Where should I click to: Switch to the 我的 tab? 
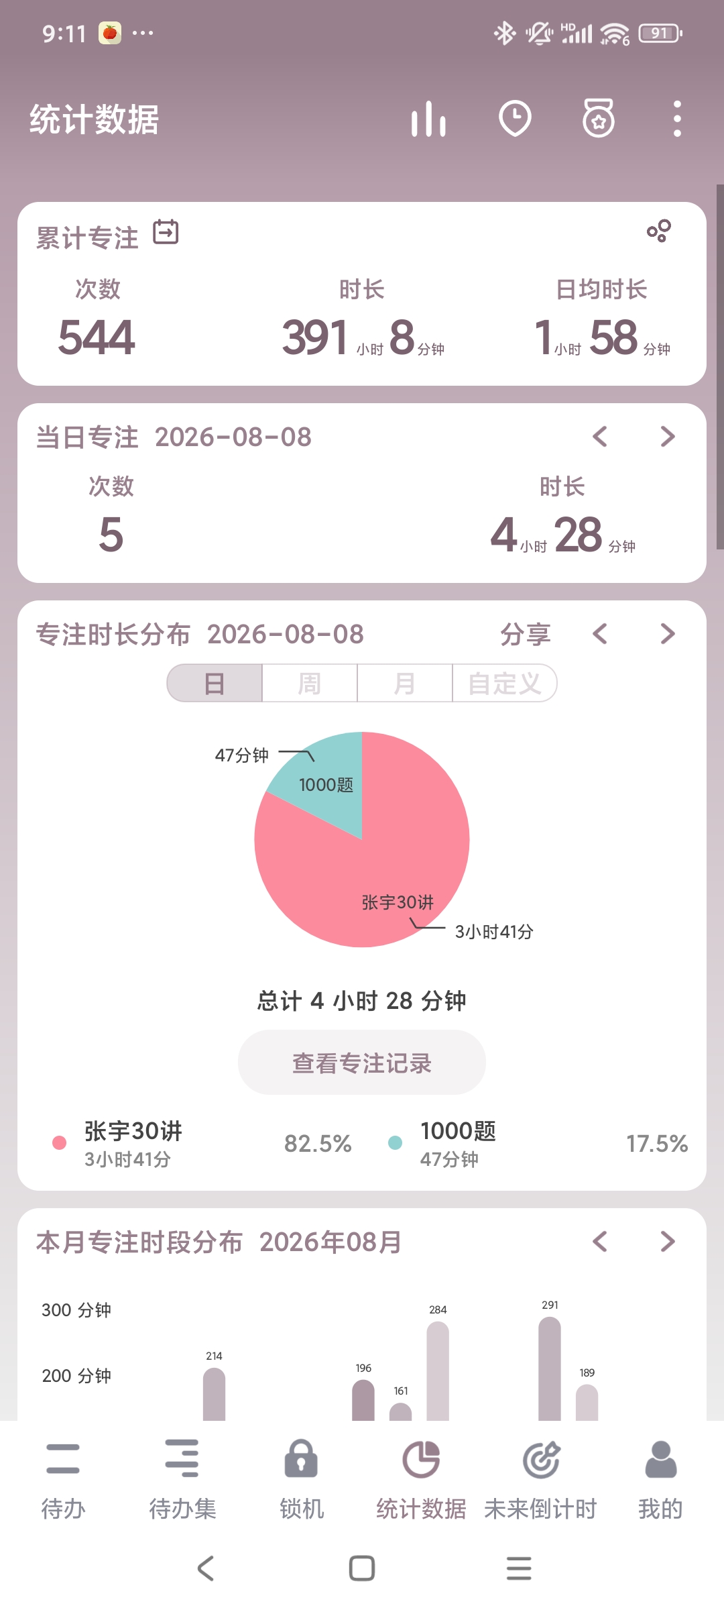point(660,1479)
